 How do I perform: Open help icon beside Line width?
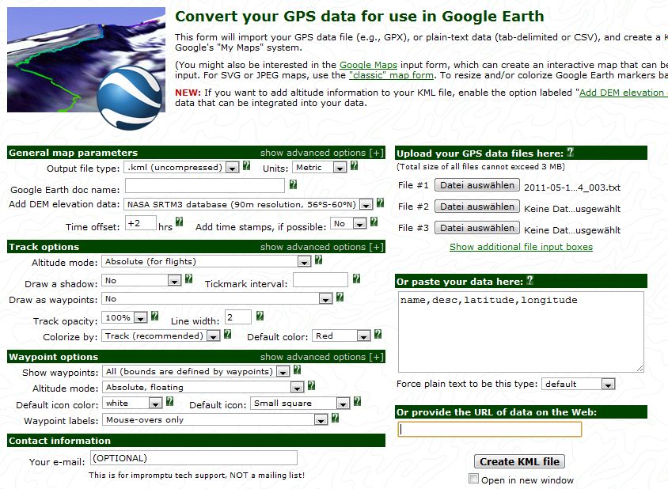coord(260,316)
